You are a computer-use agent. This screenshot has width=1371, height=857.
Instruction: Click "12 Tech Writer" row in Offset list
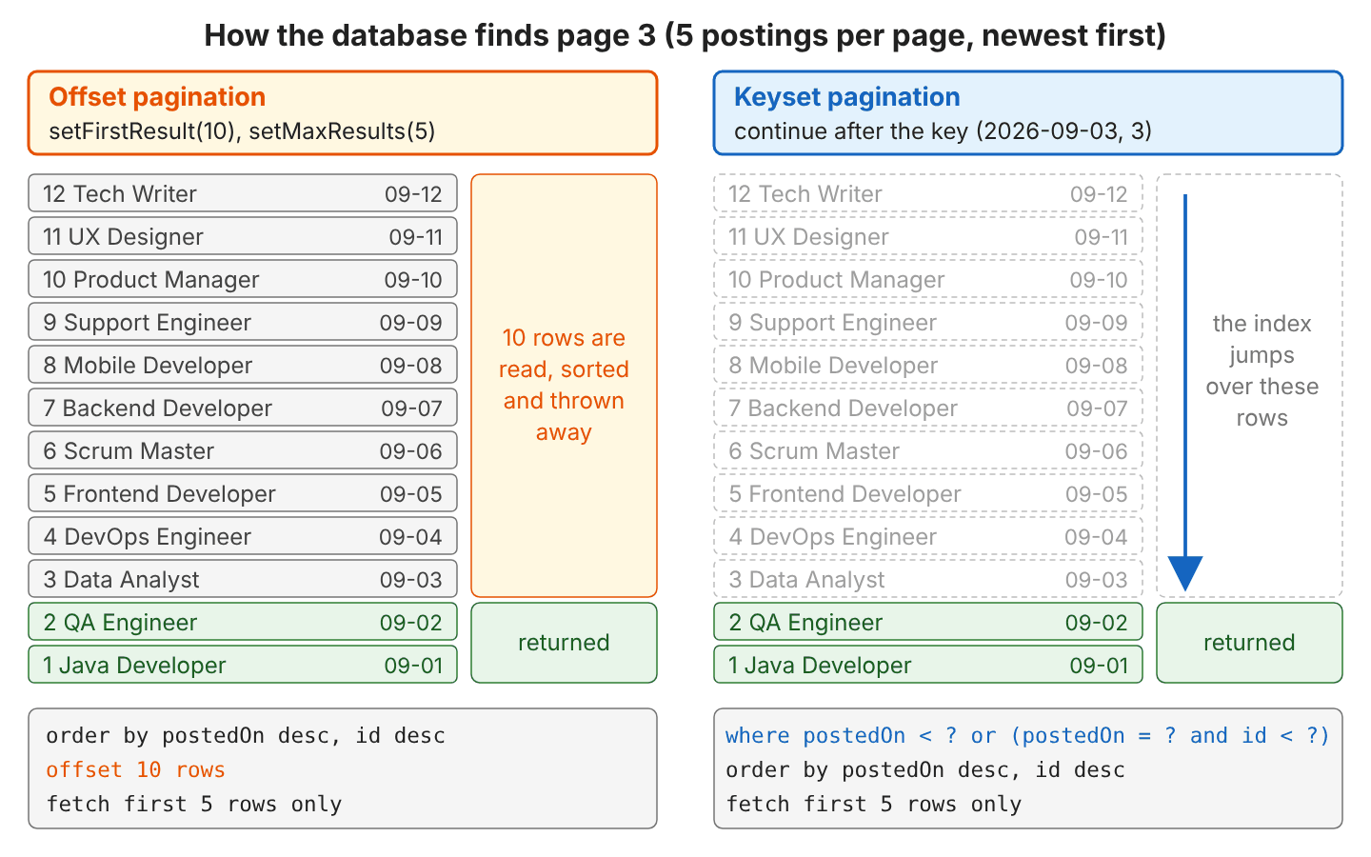pos(243,193)
